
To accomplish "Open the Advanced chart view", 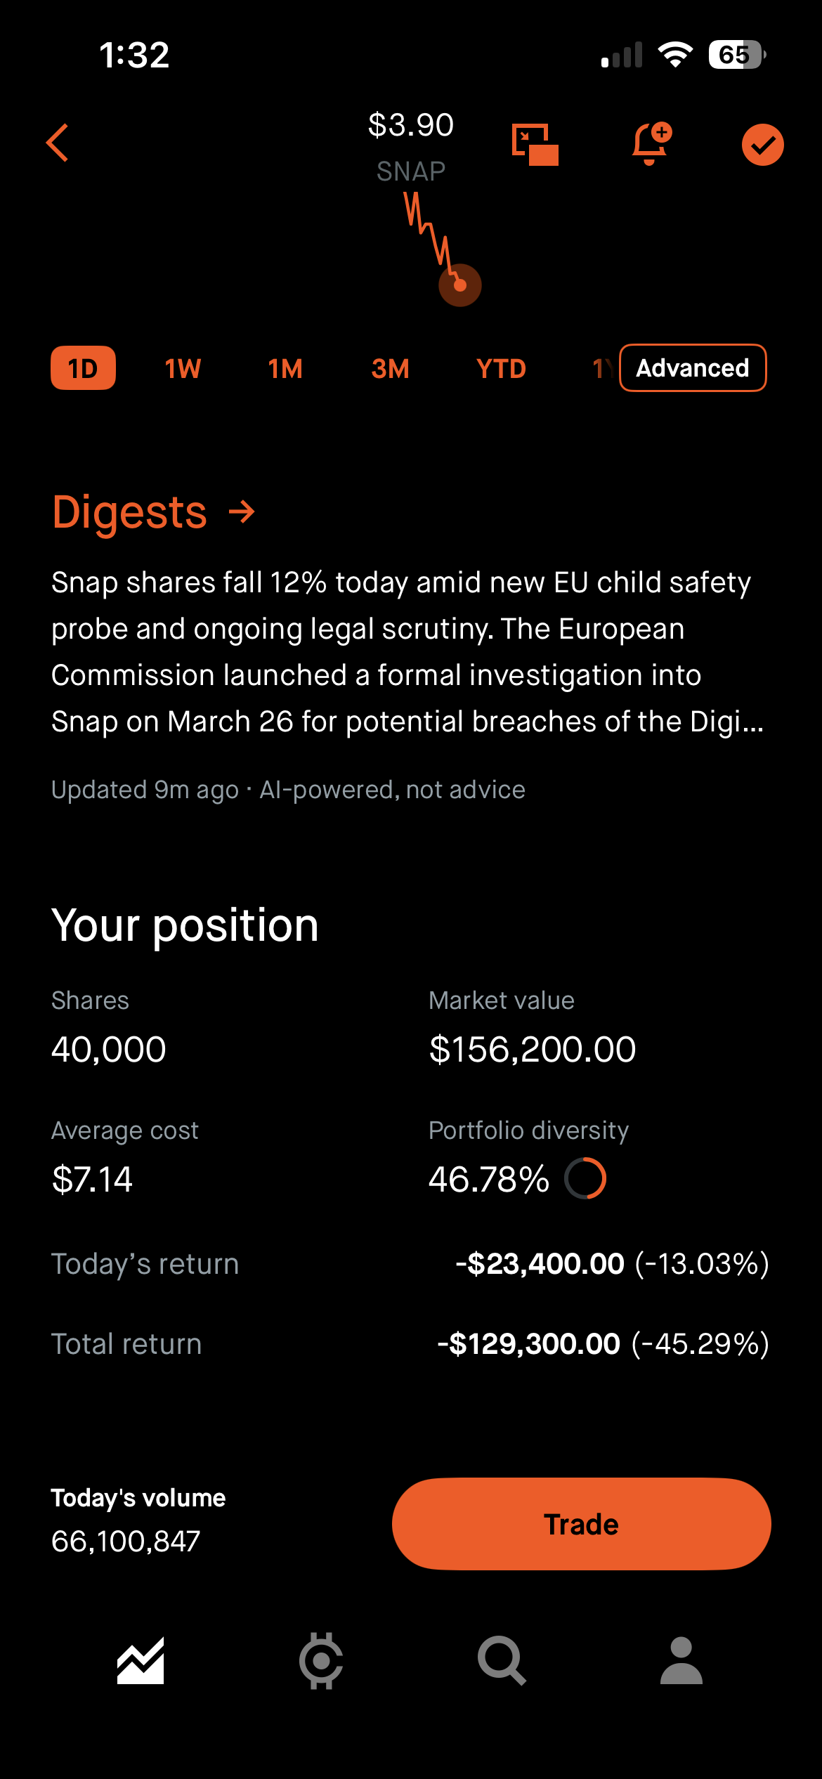I will click(x=692, y=368).
